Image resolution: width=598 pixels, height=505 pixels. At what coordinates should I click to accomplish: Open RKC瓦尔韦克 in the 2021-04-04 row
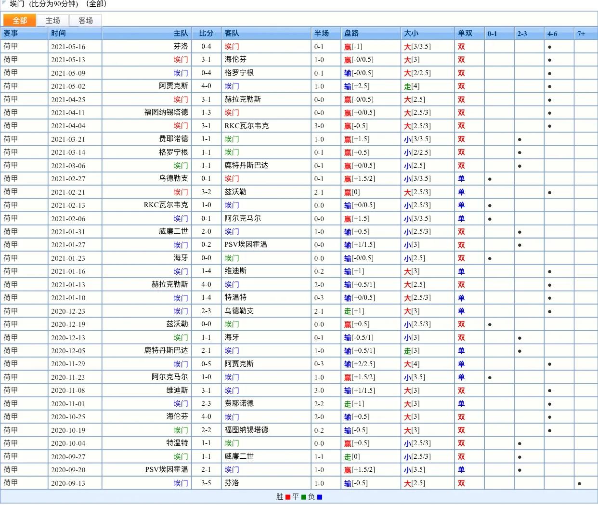point(247,125)
